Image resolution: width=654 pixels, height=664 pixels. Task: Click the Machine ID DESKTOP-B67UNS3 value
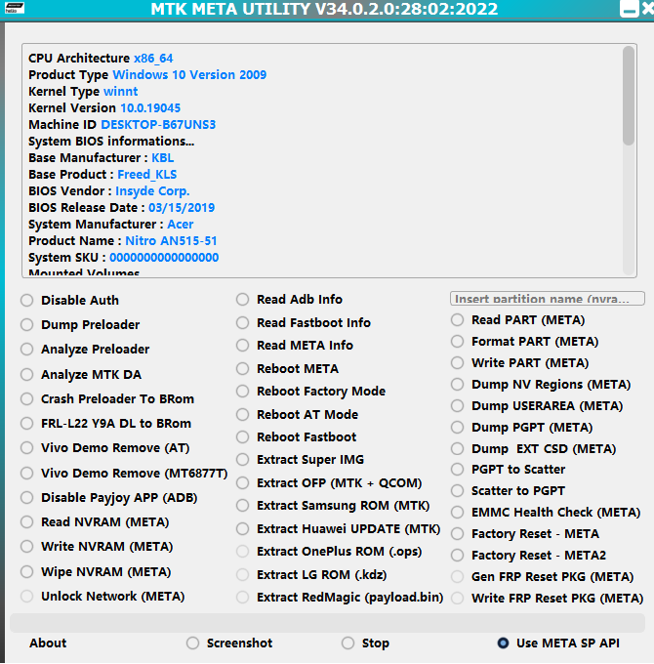[158, 125]
